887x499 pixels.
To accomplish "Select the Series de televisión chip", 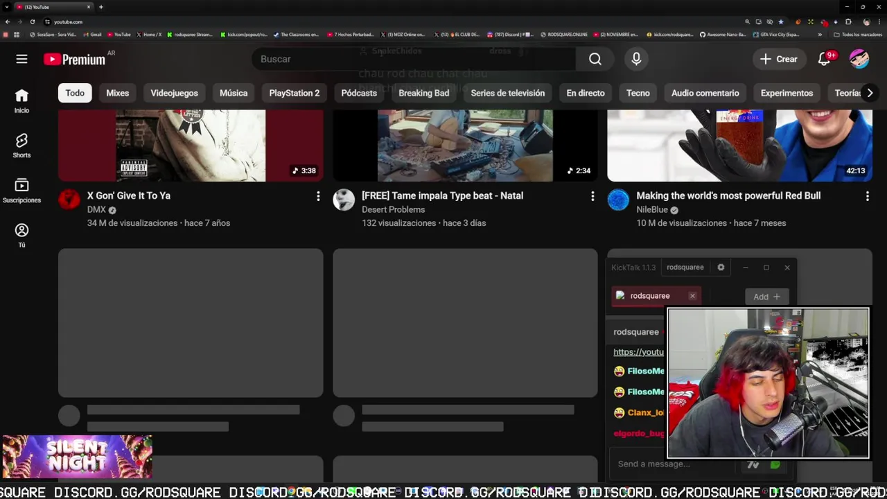I will pyautogui.click(x=507, y=93).
